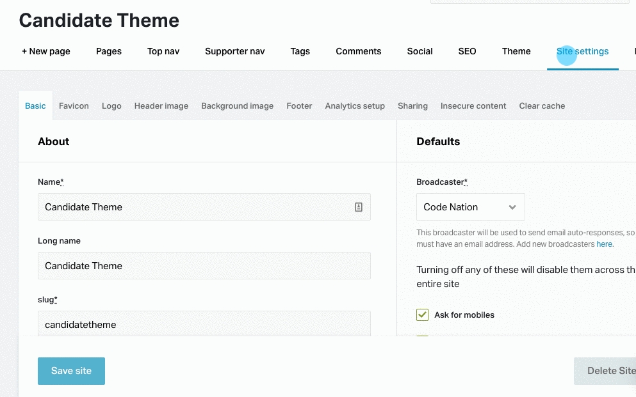
Task: Follow the 'here' link to add broadcasters
Action: pos(605,244)
